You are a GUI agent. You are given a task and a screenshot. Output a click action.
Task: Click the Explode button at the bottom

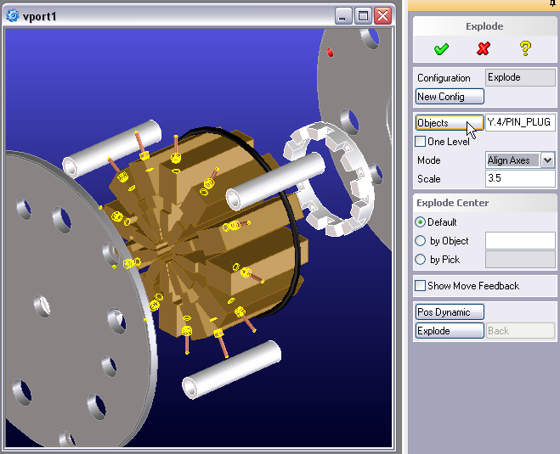pos(450,331)
